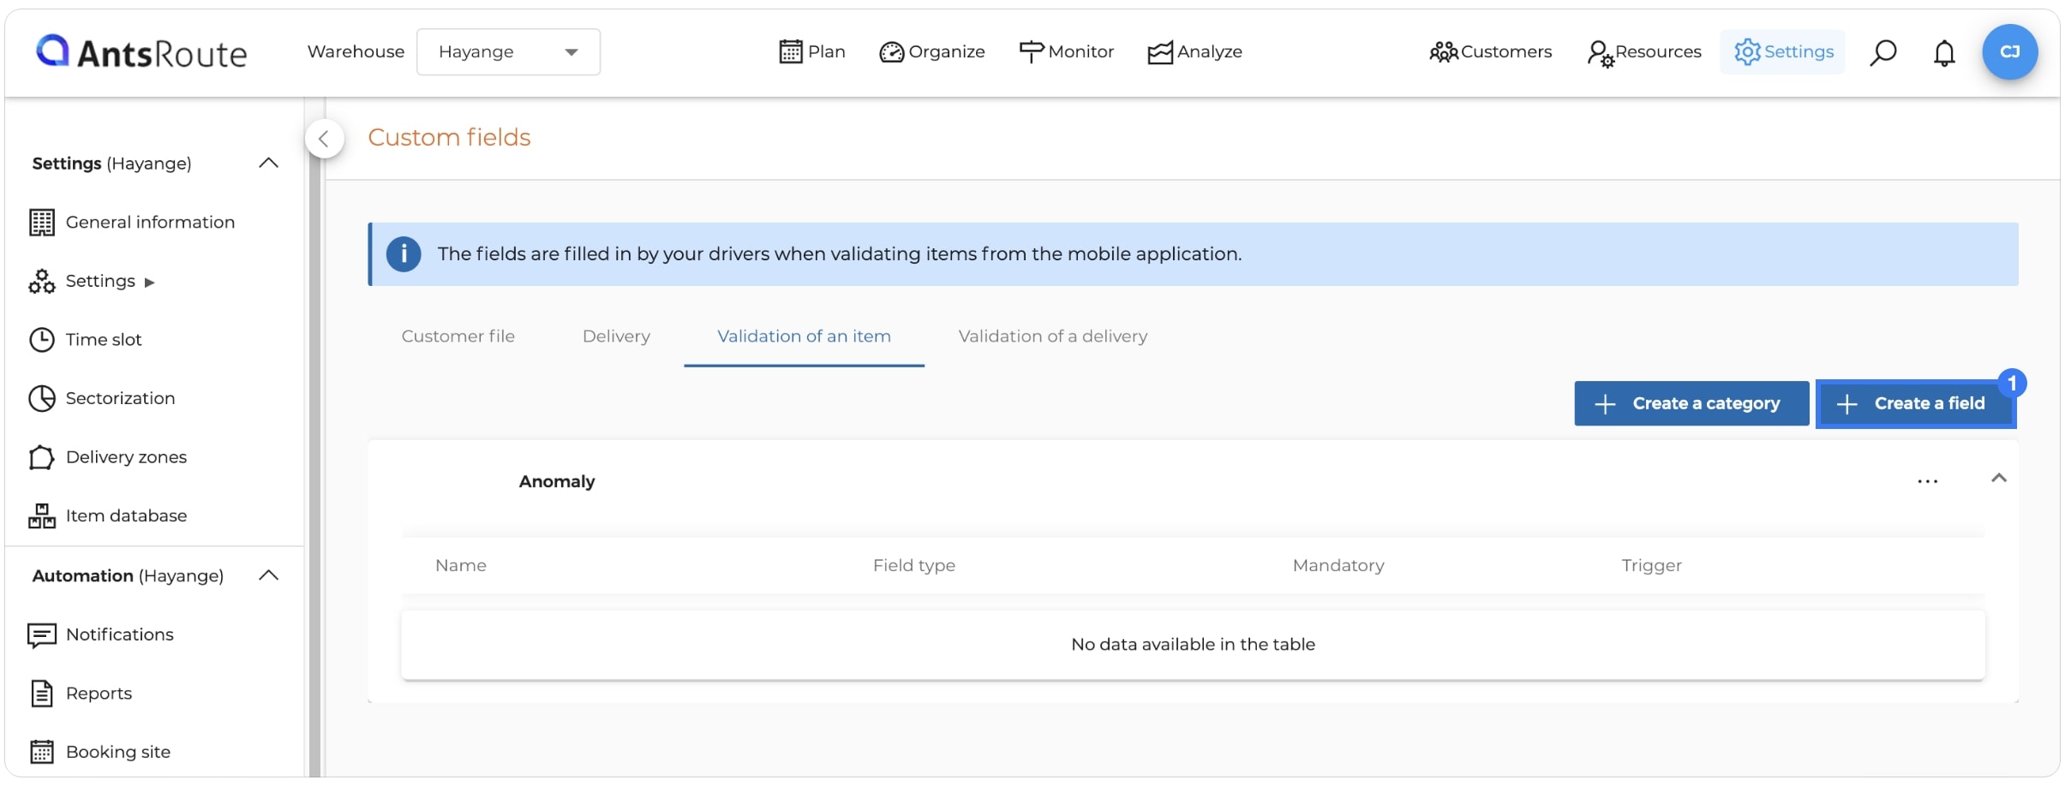This screenshot has height=786, width=2065.
Task: Open Delivery zones settings
Action: pos(126,457)
